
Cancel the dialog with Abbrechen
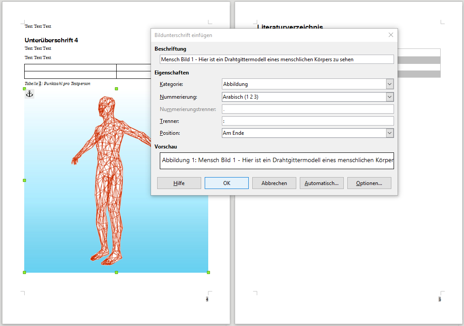point(274,183)
